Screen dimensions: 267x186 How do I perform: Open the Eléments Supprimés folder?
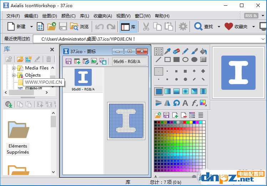(18, 138)
